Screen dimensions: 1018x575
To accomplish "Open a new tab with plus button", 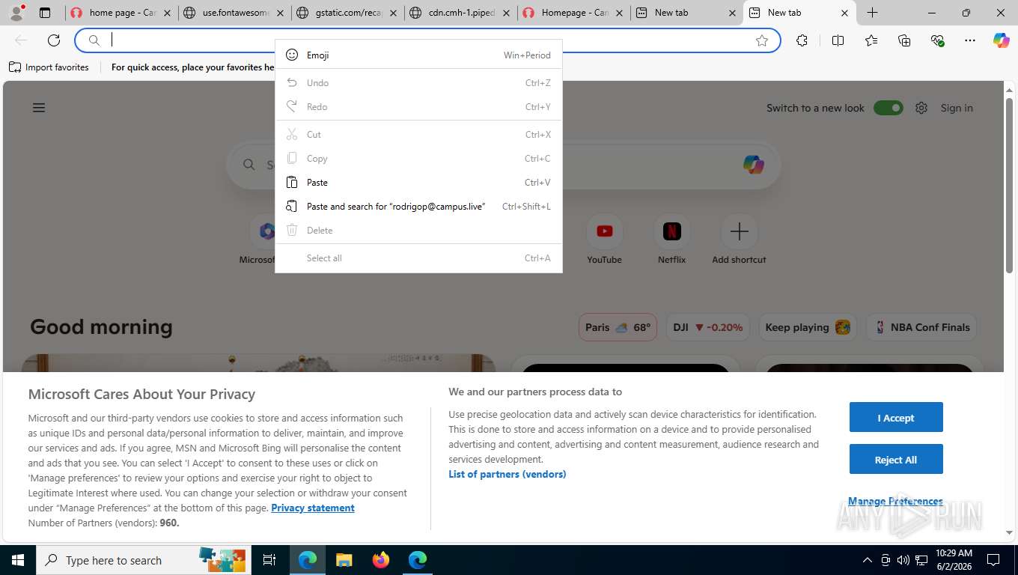I will [872, 13].
